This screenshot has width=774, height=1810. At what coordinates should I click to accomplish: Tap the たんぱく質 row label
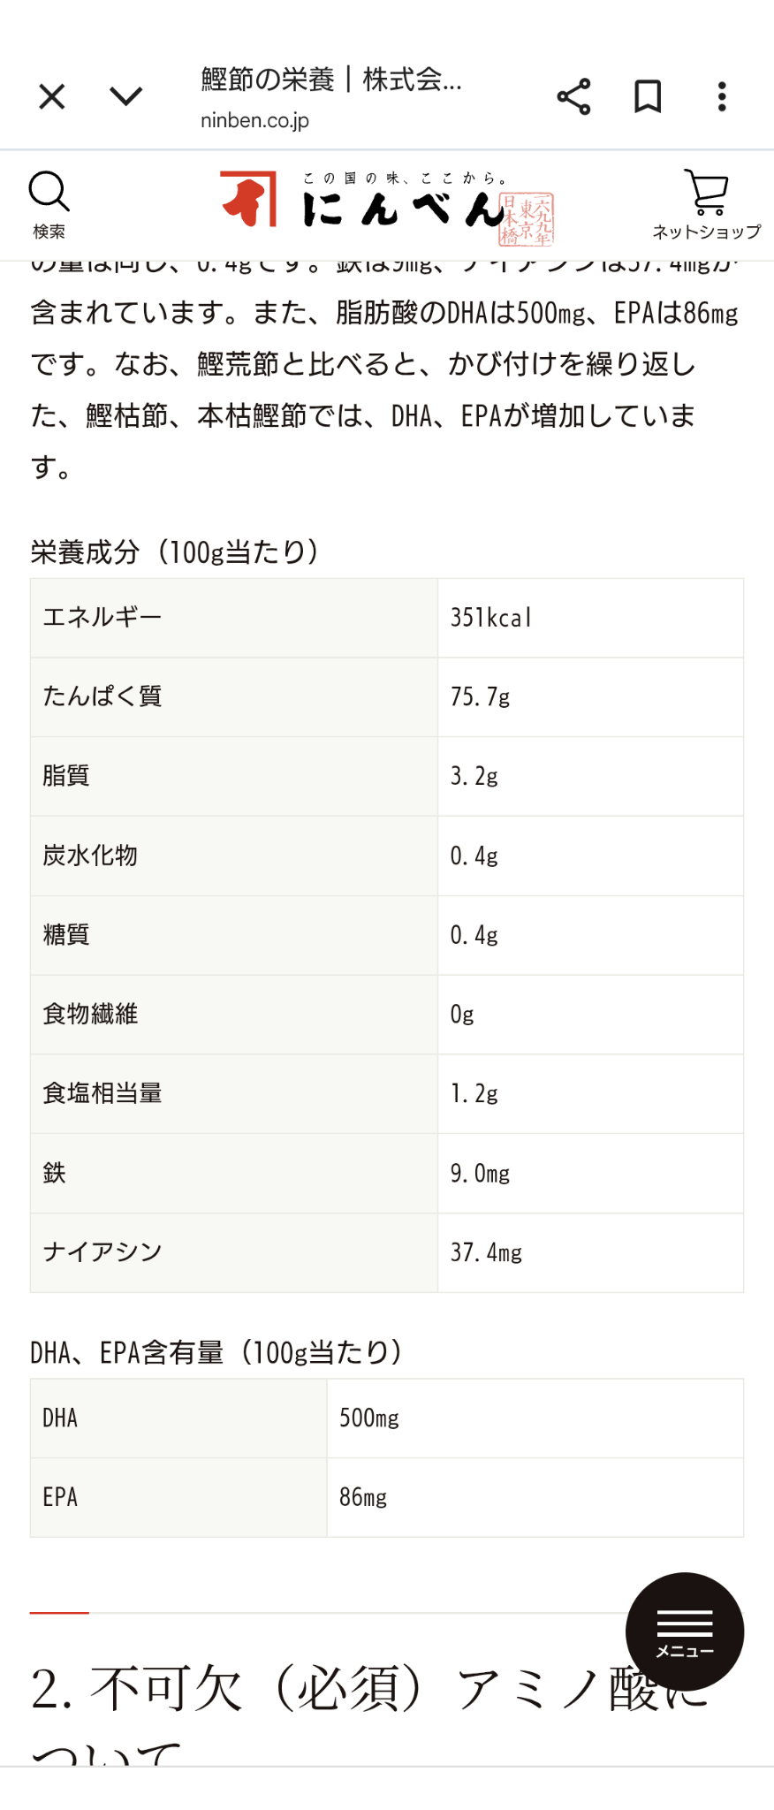[x=102, y=696]
